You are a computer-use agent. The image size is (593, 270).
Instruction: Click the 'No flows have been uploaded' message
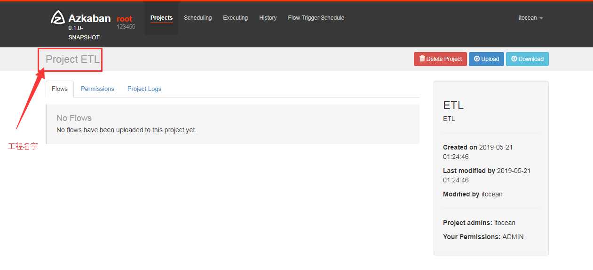pos(127,130)
